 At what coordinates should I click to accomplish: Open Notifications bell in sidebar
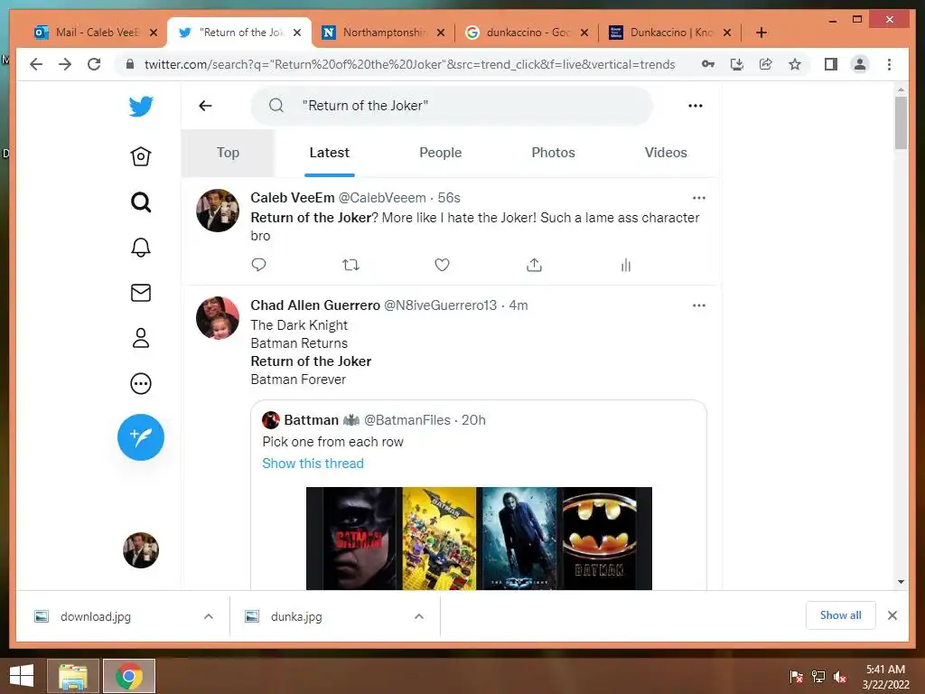(x=140, y=248)
